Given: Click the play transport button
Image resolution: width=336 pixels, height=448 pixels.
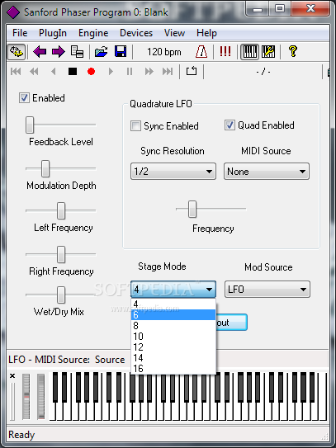Looking at the screenshot, I should coord(111,72).
